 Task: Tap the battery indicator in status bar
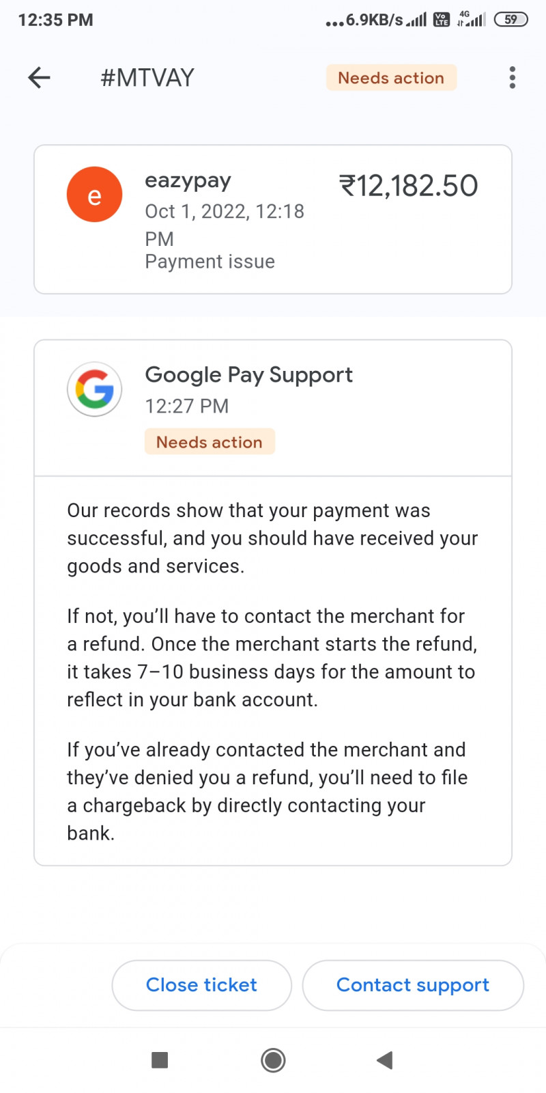tap(511, 20)
